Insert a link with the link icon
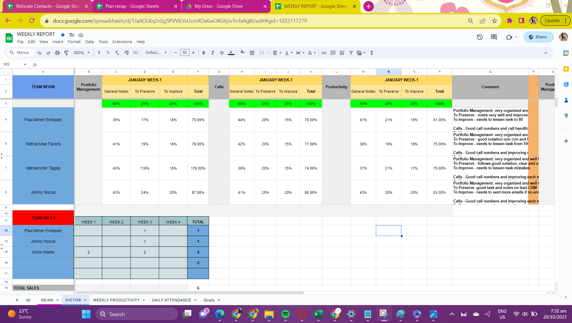572x323 pixels. click(324, 53)
